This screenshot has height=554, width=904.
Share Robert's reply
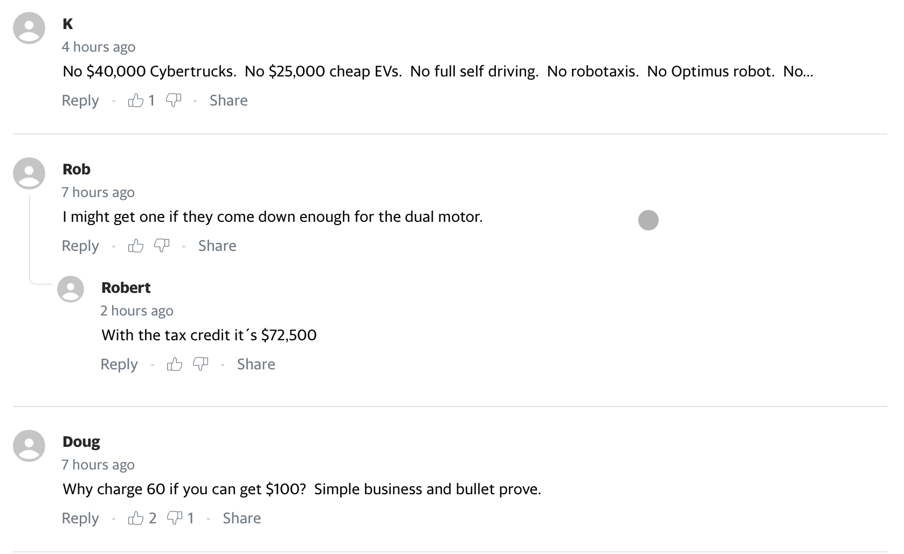point(256,364)
